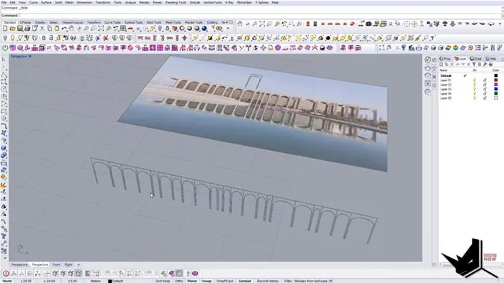Toggle Grid Snap in status bar
The width and height of the screenshot is (504, 283).
(163, 281)
